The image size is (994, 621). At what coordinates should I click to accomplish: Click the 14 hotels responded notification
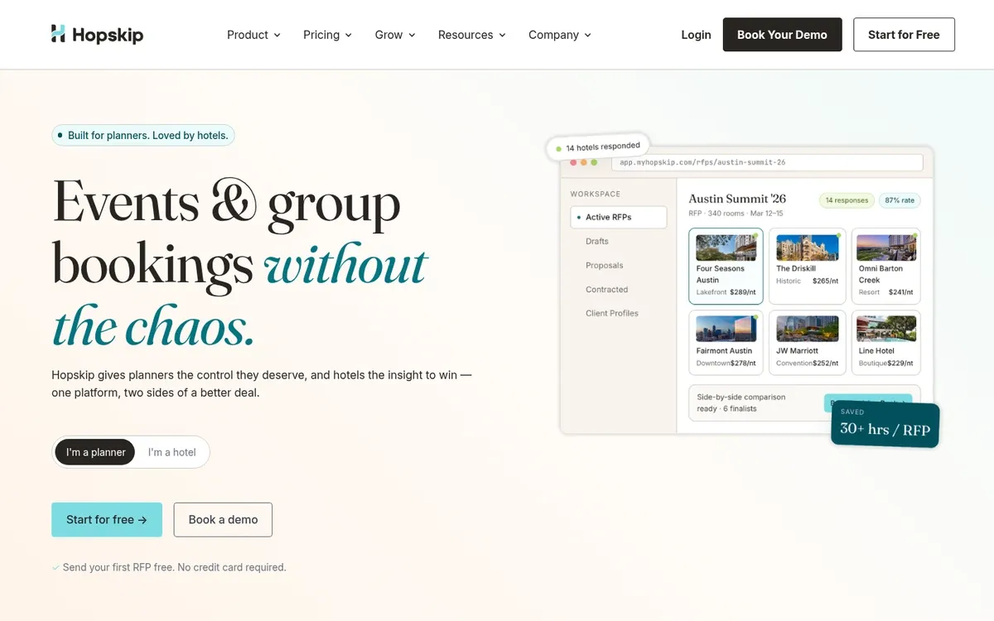pyautogui.click(x=598, y=147)
